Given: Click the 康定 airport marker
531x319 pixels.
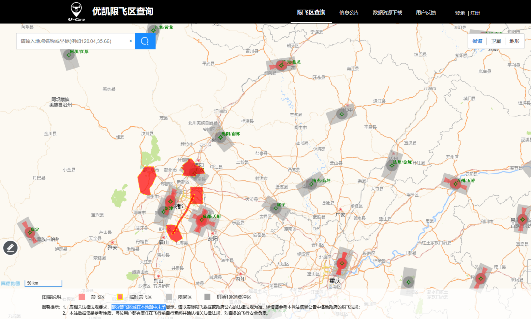Looking at the screenshot, I should [29, 232].
